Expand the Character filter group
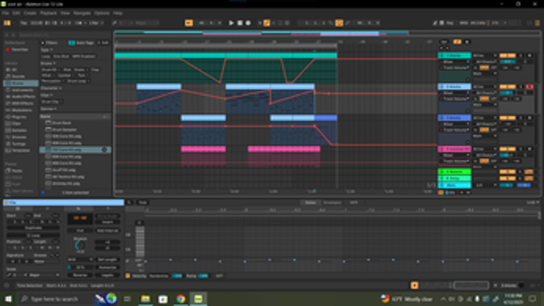The width and height of the screenshot is (544, 306). click(50, 88)
